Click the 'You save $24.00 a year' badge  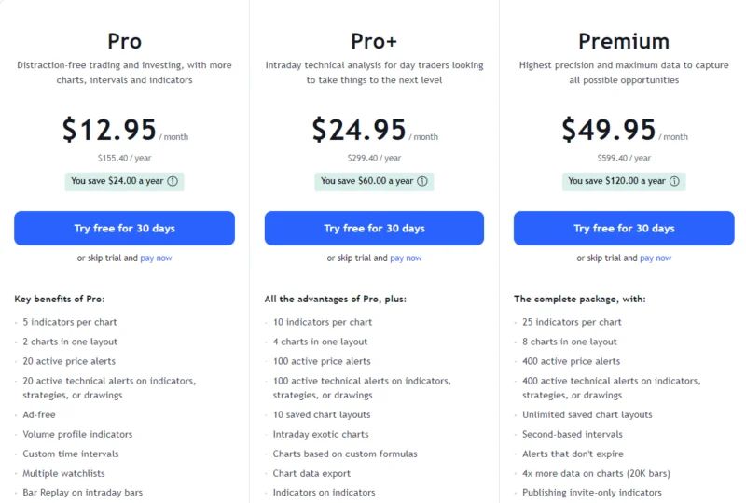(x=117, y=181)
